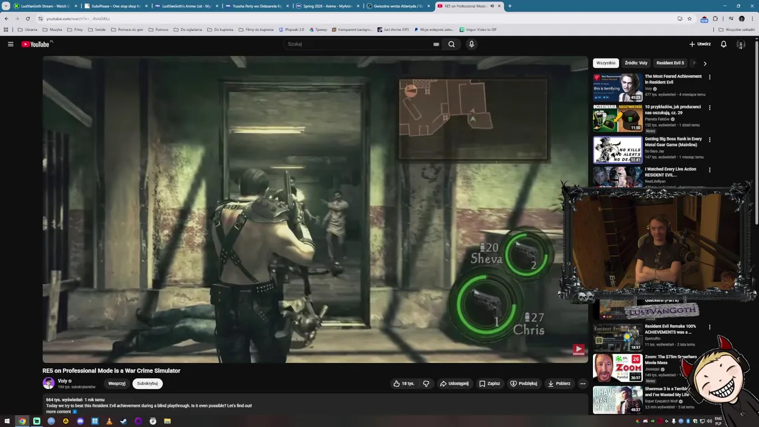The height and width of the screenshot is (427, 759).
Task: Open the Chrome extensions puzzle icon
Action: (715, 18)
